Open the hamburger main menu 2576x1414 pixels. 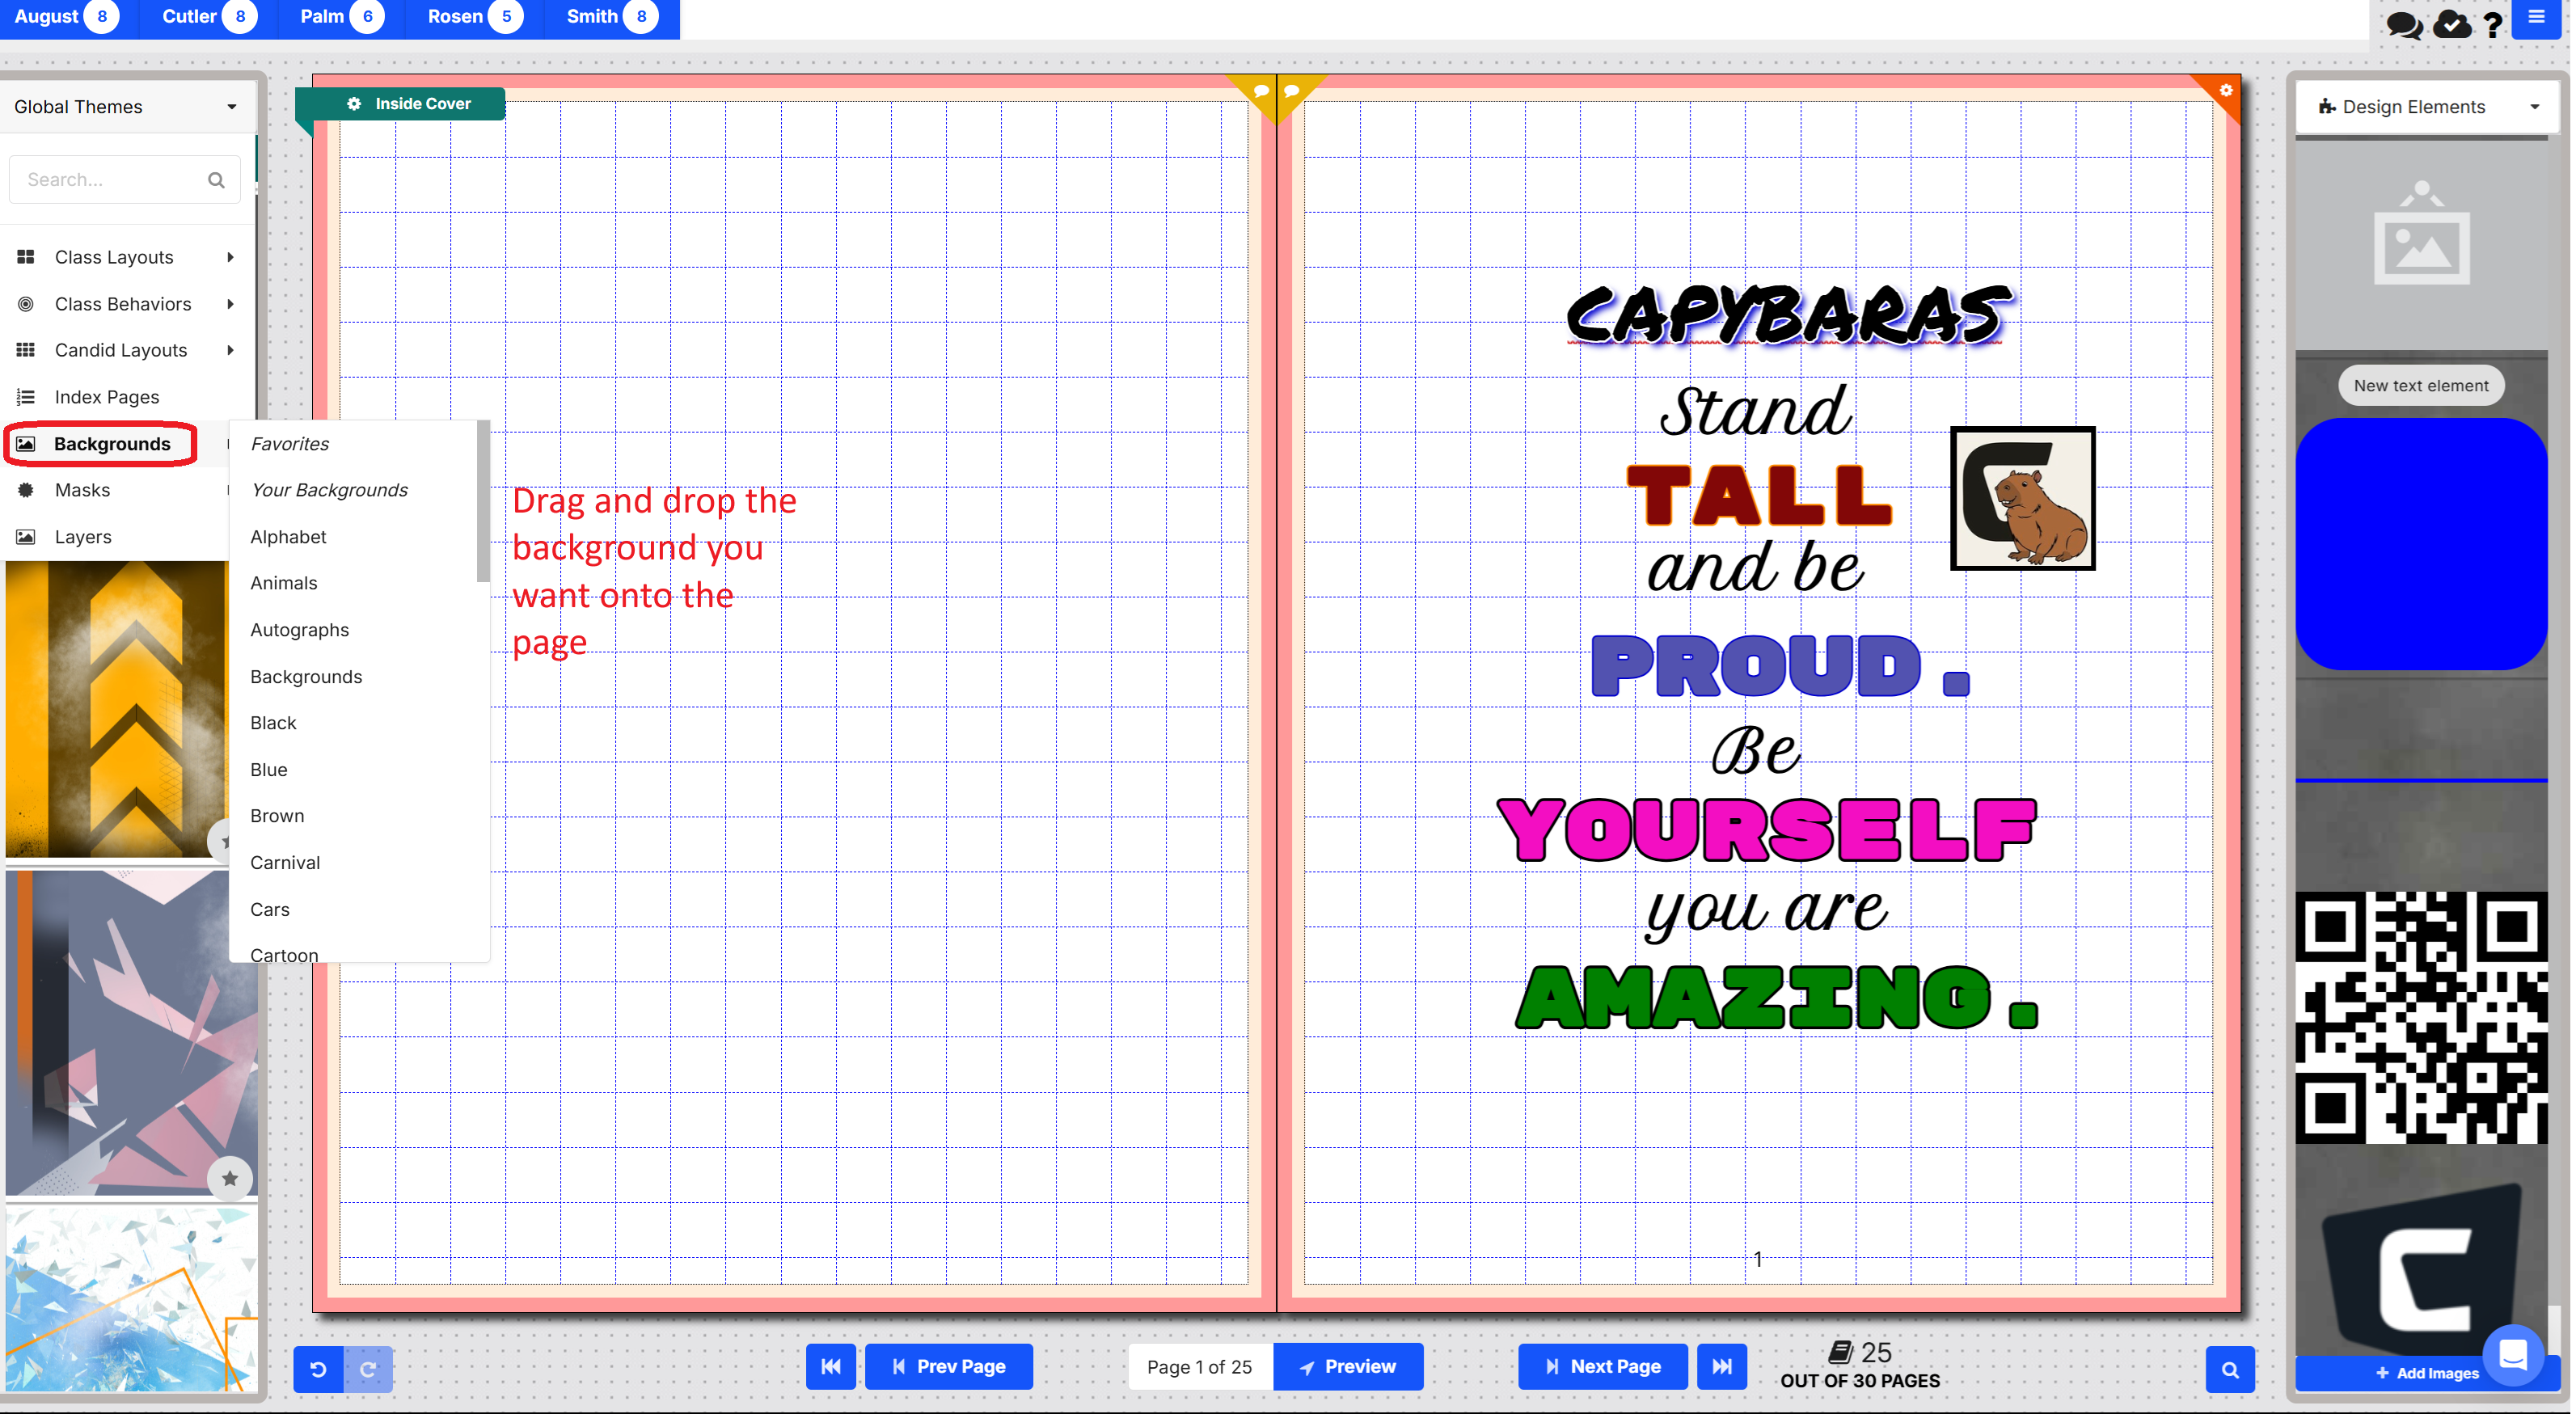coord(2536,18)
